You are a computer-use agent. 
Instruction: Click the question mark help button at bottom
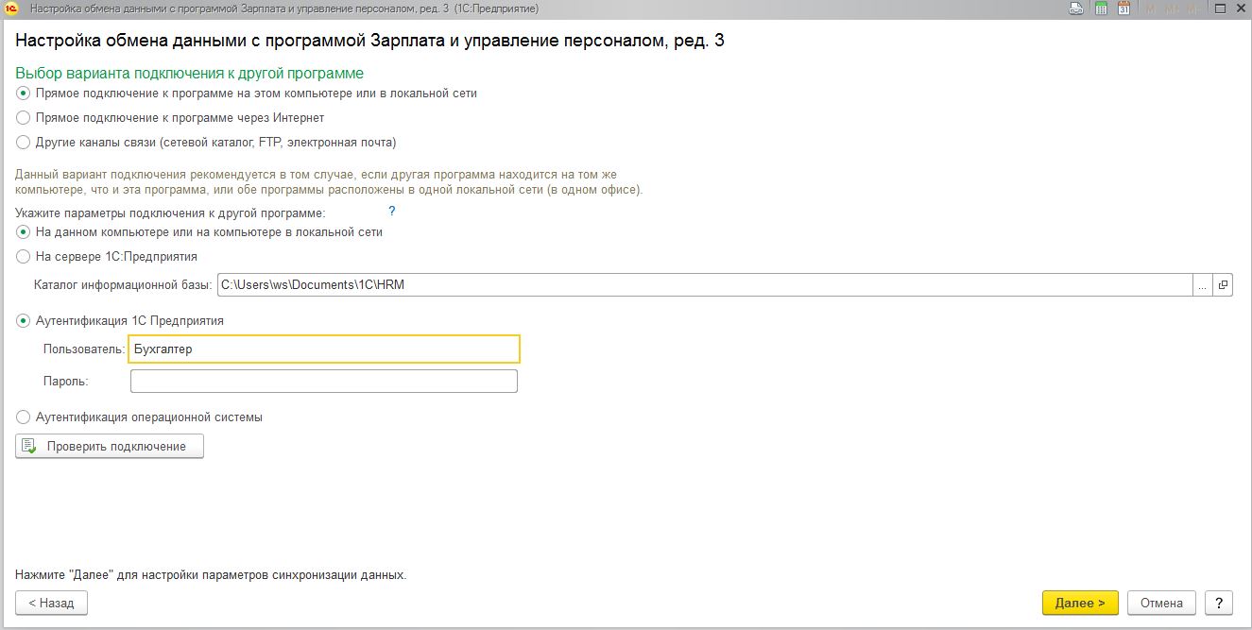1219,603
